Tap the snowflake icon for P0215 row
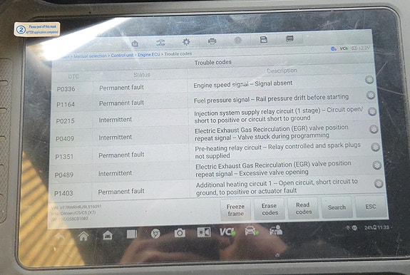 (x=371, y=112)
